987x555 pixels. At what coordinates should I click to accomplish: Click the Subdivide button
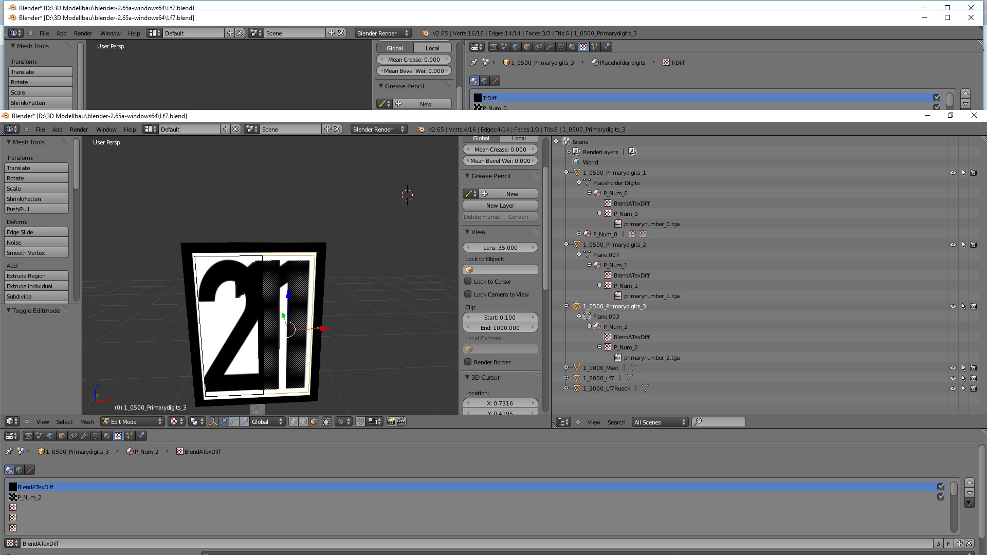coord(36,297)
